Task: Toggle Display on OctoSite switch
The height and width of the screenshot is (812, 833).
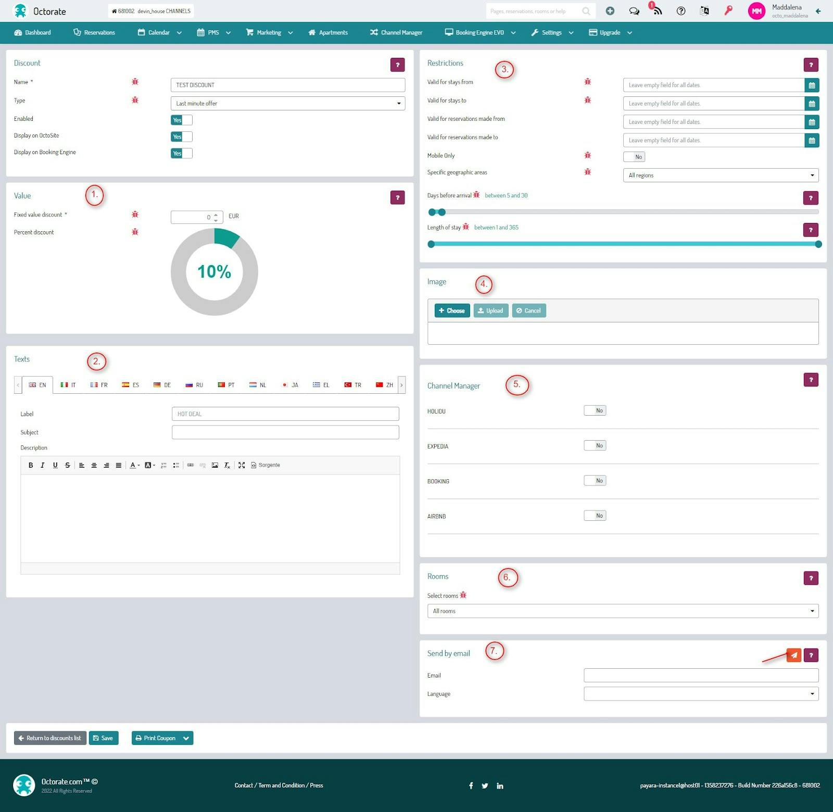Action: point(182,136)
